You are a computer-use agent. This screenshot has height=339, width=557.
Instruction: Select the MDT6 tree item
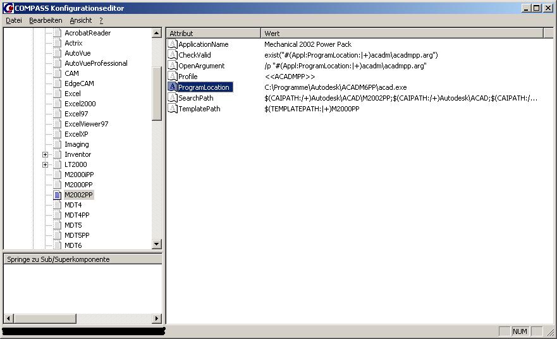point(73,245)
